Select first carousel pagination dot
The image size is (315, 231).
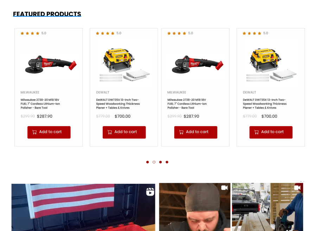tap(147, 162)
